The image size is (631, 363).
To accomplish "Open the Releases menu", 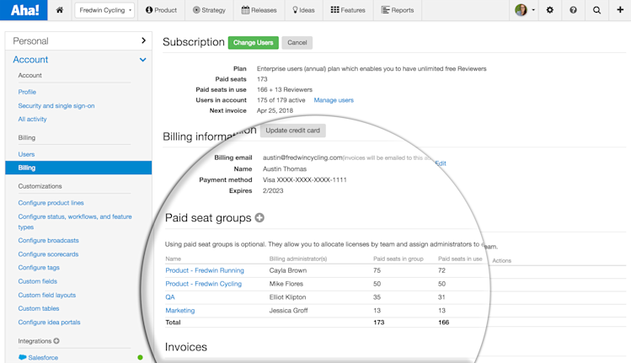I will pos(259,10).
